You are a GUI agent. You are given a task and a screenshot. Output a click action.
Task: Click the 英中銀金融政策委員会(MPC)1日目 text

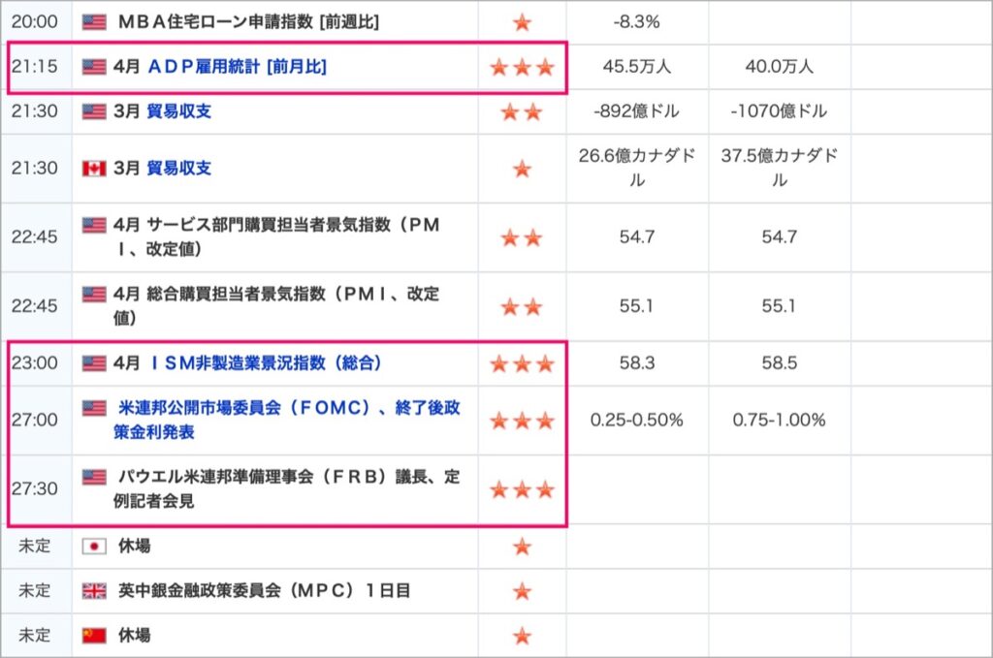[x=265, y=591]
